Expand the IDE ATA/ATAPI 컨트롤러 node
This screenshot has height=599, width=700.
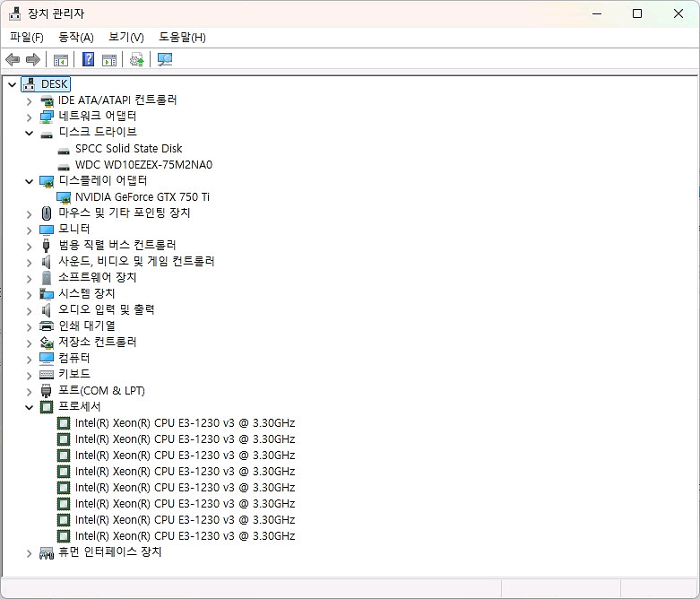[x=29, y=101]
